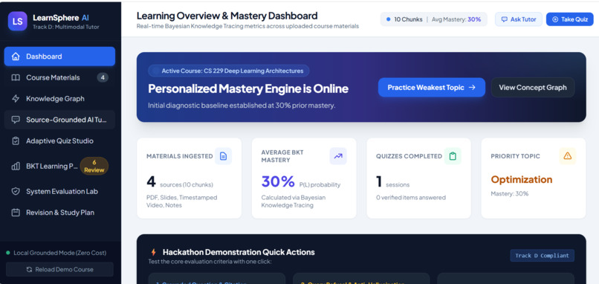Click the Adaptive Quiz Studio clipboard icon
The image size is (599, 284).
click(16, 141)
